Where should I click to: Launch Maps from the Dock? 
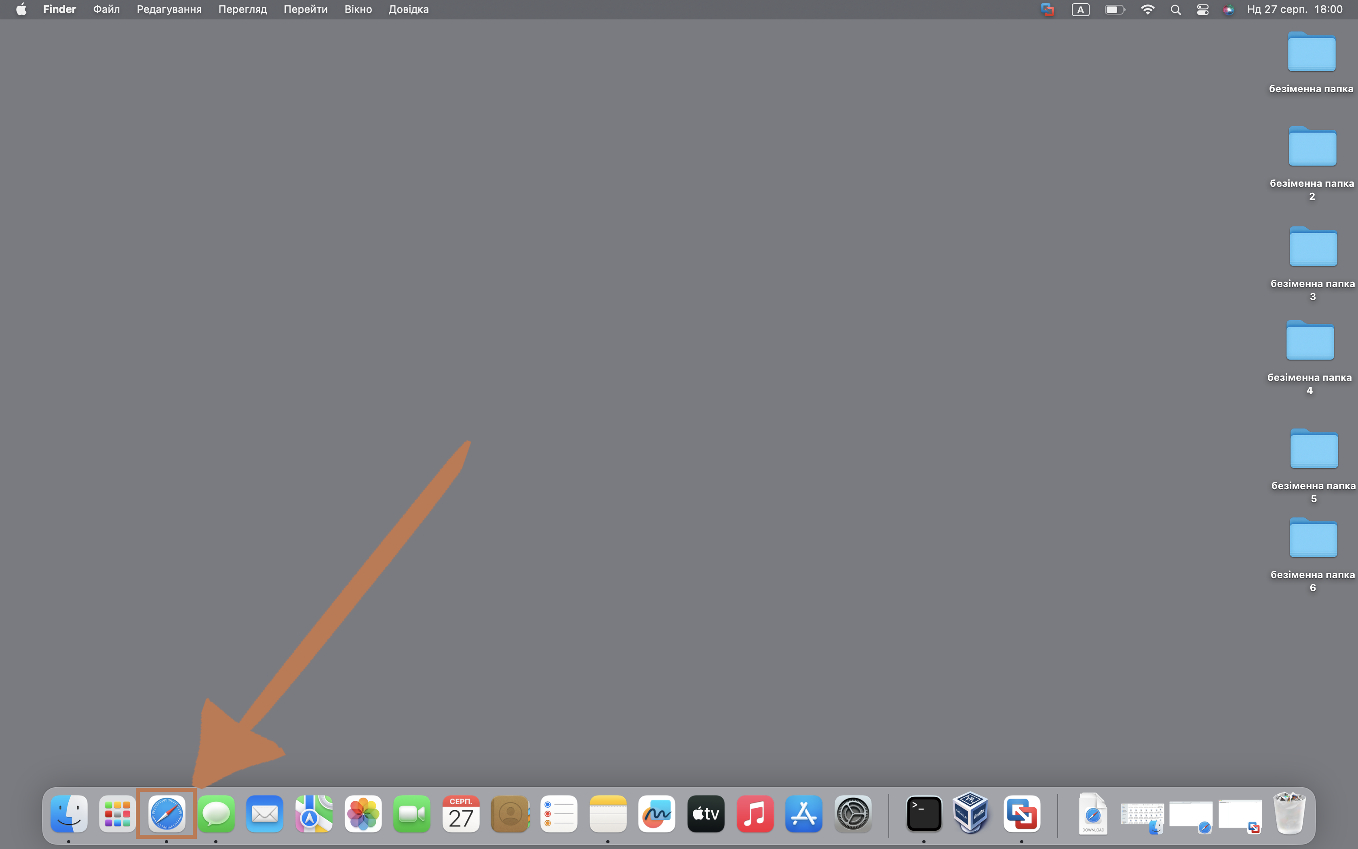(x=314, y=813)
